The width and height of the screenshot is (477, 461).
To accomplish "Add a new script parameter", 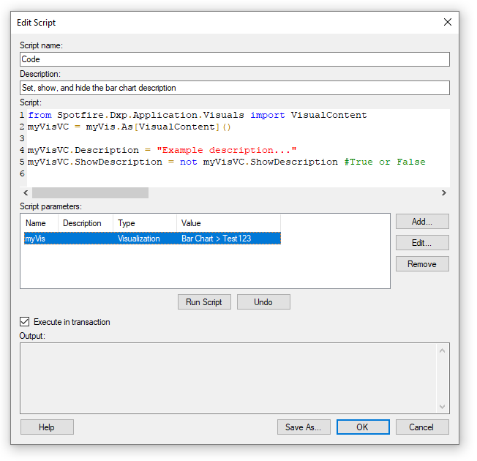I will [422, 222].
